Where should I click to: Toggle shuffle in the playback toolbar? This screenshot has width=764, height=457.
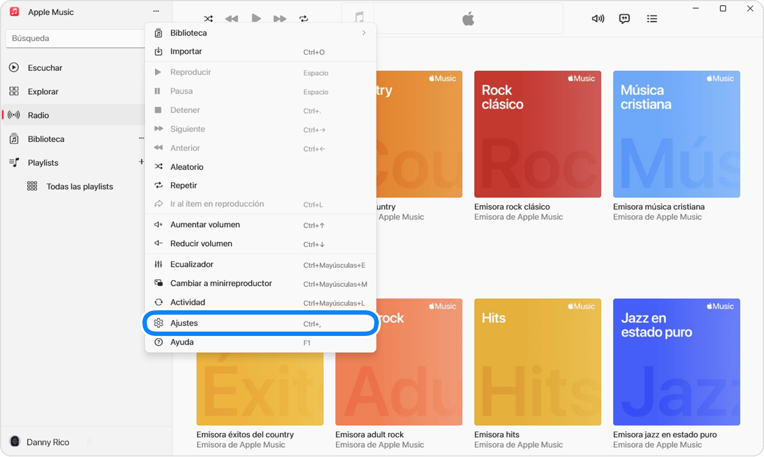click(208, 19)
